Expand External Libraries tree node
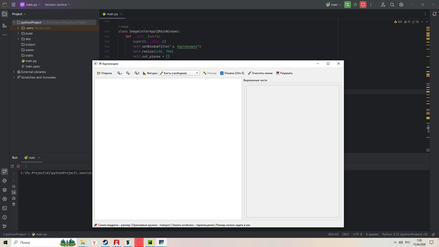This screenshot has width=439, height=247. click(x=14, y=72)
